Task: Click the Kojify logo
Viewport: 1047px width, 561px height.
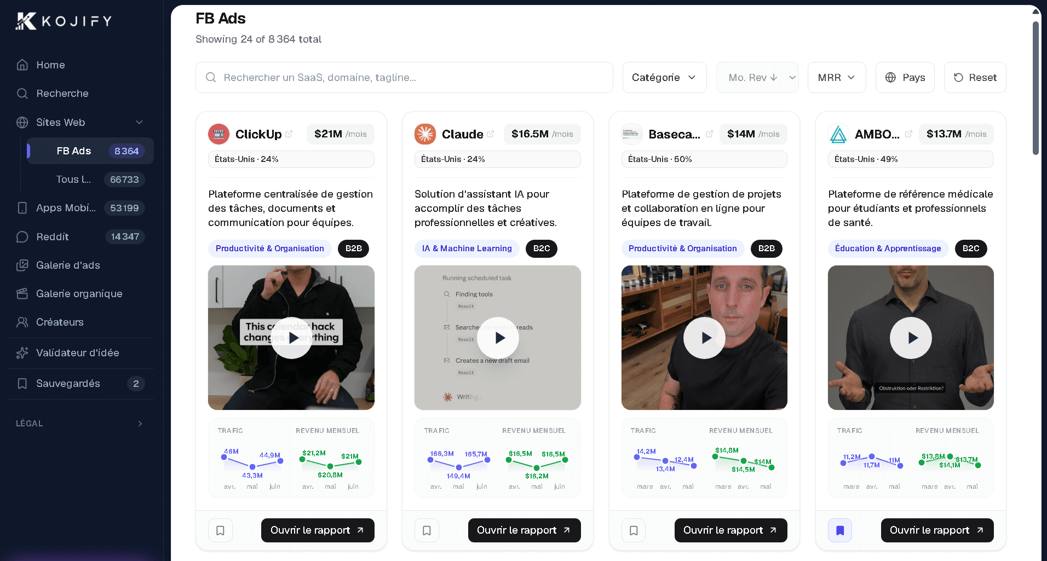Action: tap(64, 21)
